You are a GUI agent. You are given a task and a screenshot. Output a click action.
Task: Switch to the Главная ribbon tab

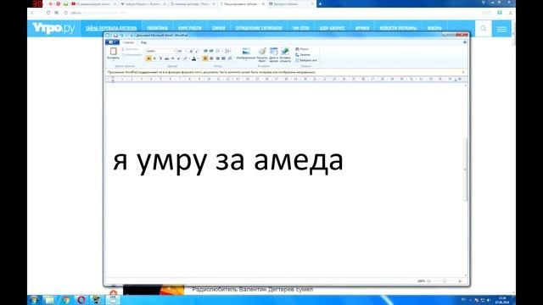tap(128, 42)
